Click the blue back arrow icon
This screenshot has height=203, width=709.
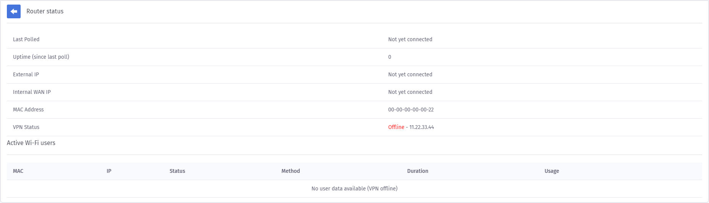coord(14,11)
